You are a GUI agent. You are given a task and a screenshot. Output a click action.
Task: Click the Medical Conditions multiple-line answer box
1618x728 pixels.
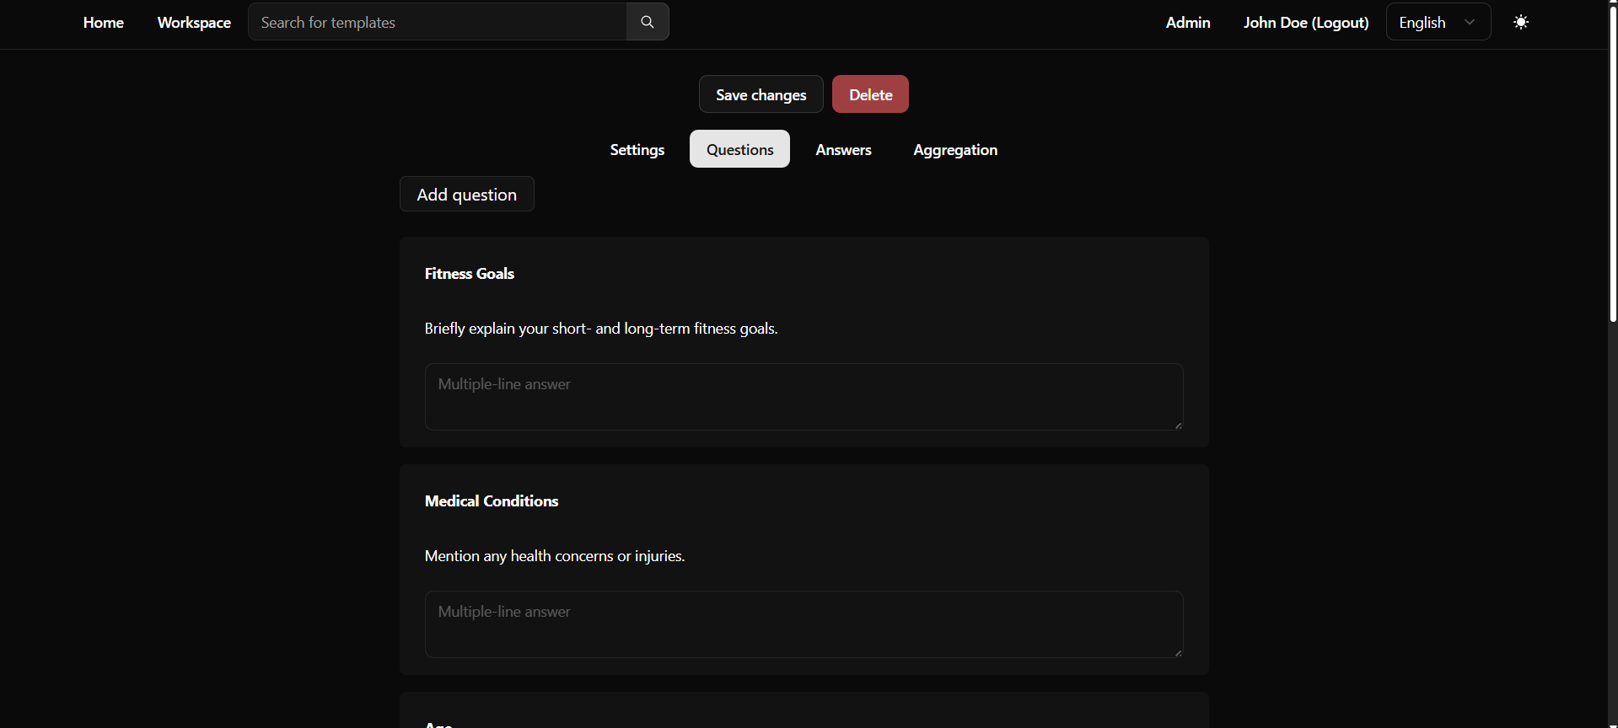(804, 624)
